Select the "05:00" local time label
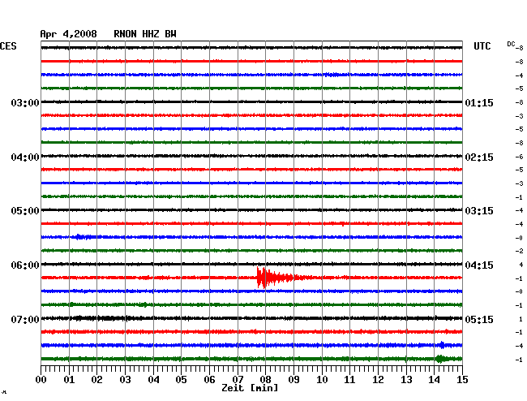The height and width of the screenshot is (401, 527). (x=25, y=211)
